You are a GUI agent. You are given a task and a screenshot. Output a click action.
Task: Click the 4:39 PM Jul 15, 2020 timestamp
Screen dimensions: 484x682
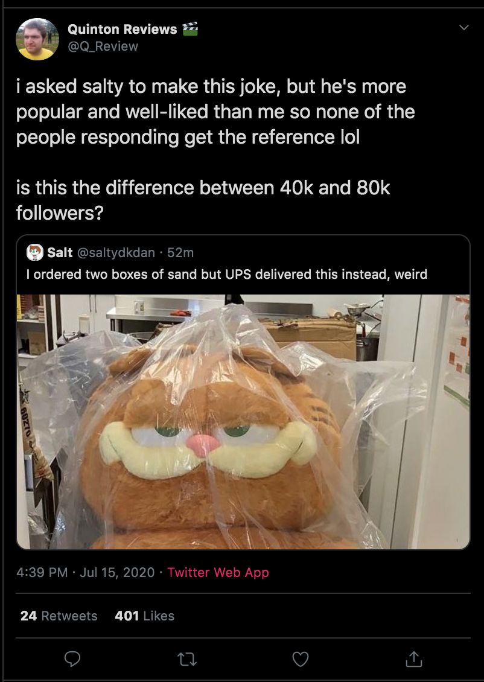tap(85, 572)
